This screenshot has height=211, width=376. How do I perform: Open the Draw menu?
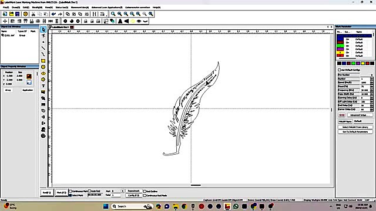pyautogui.click(x=16, y=8)
